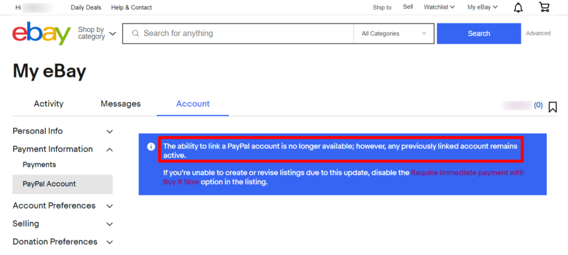
Task: Expand the Donation Preferences section
Action: [x=63, y=242]
